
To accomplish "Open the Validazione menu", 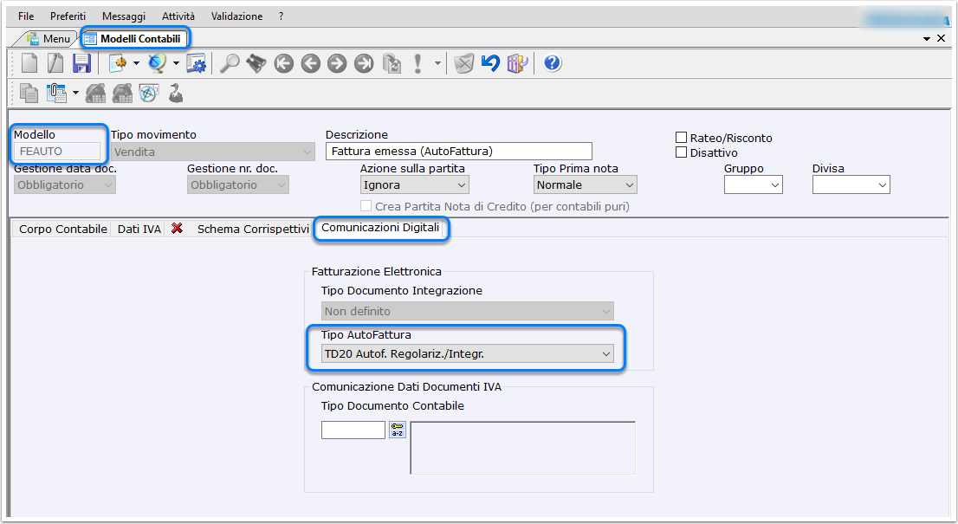I will click(237, 16).
